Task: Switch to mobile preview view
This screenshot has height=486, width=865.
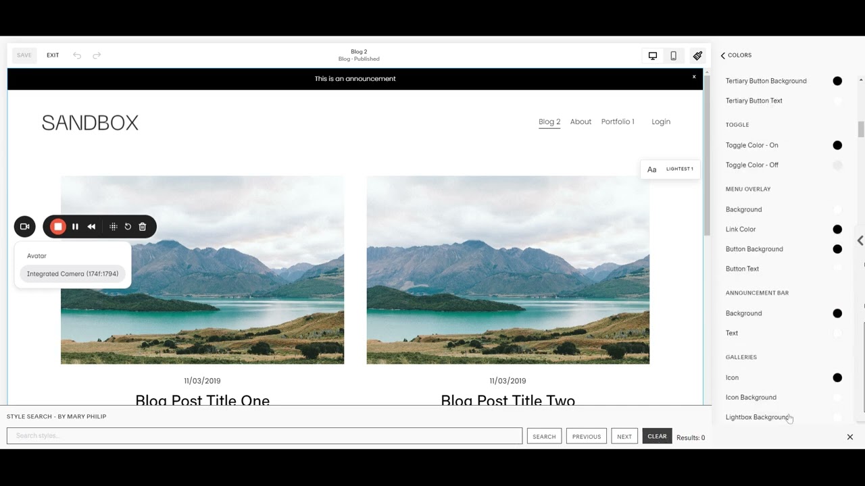Action: (673, 55)
